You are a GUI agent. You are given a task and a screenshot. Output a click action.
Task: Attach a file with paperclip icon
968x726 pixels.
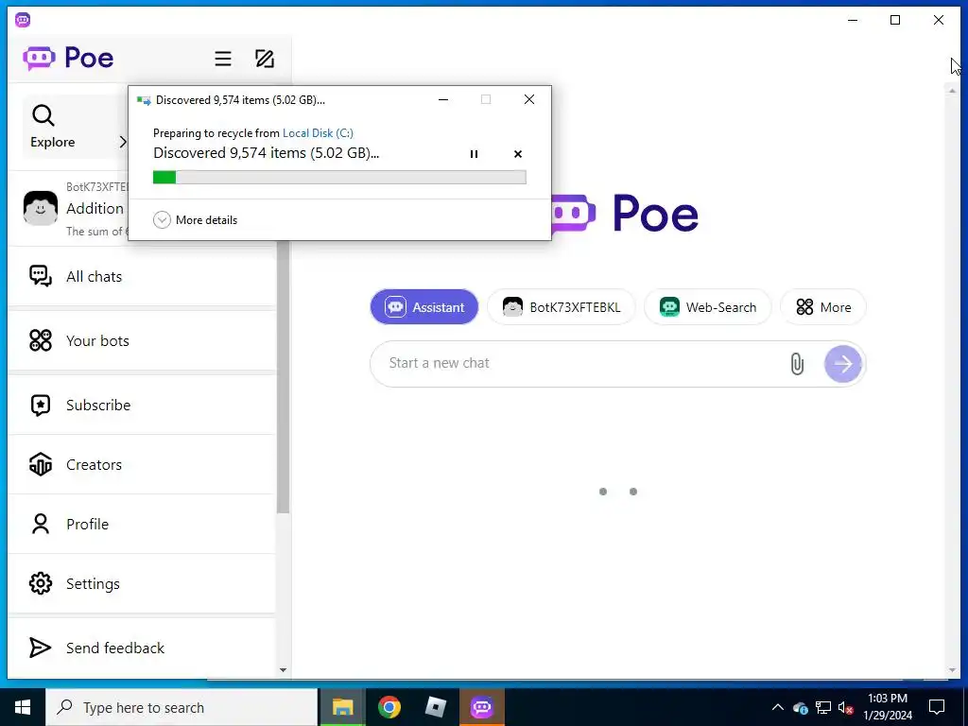point(797,364)
